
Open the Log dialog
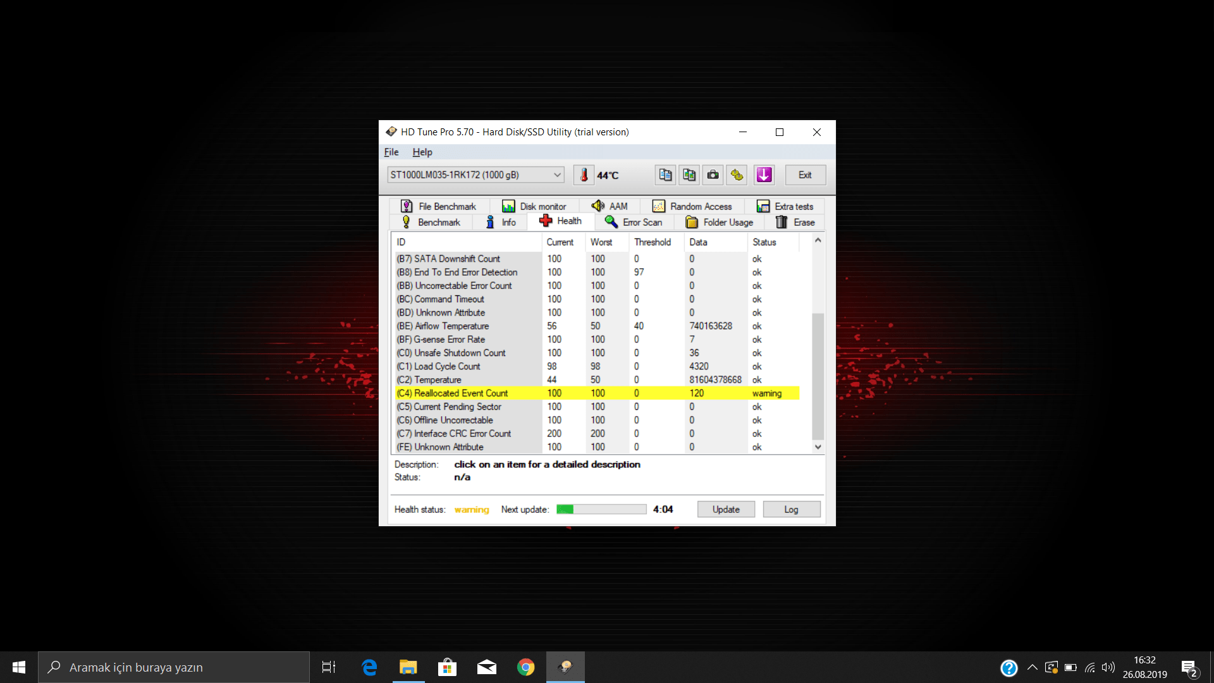[x=791, y=509]
